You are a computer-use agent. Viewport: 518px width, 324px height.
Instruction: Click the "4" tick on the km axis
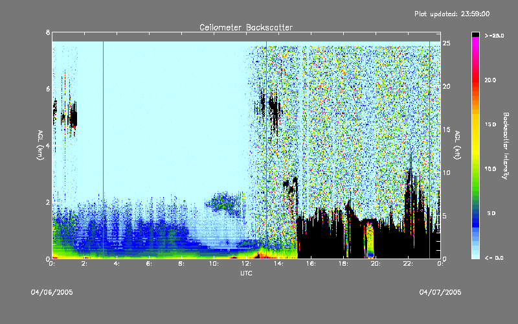(48, 145)
